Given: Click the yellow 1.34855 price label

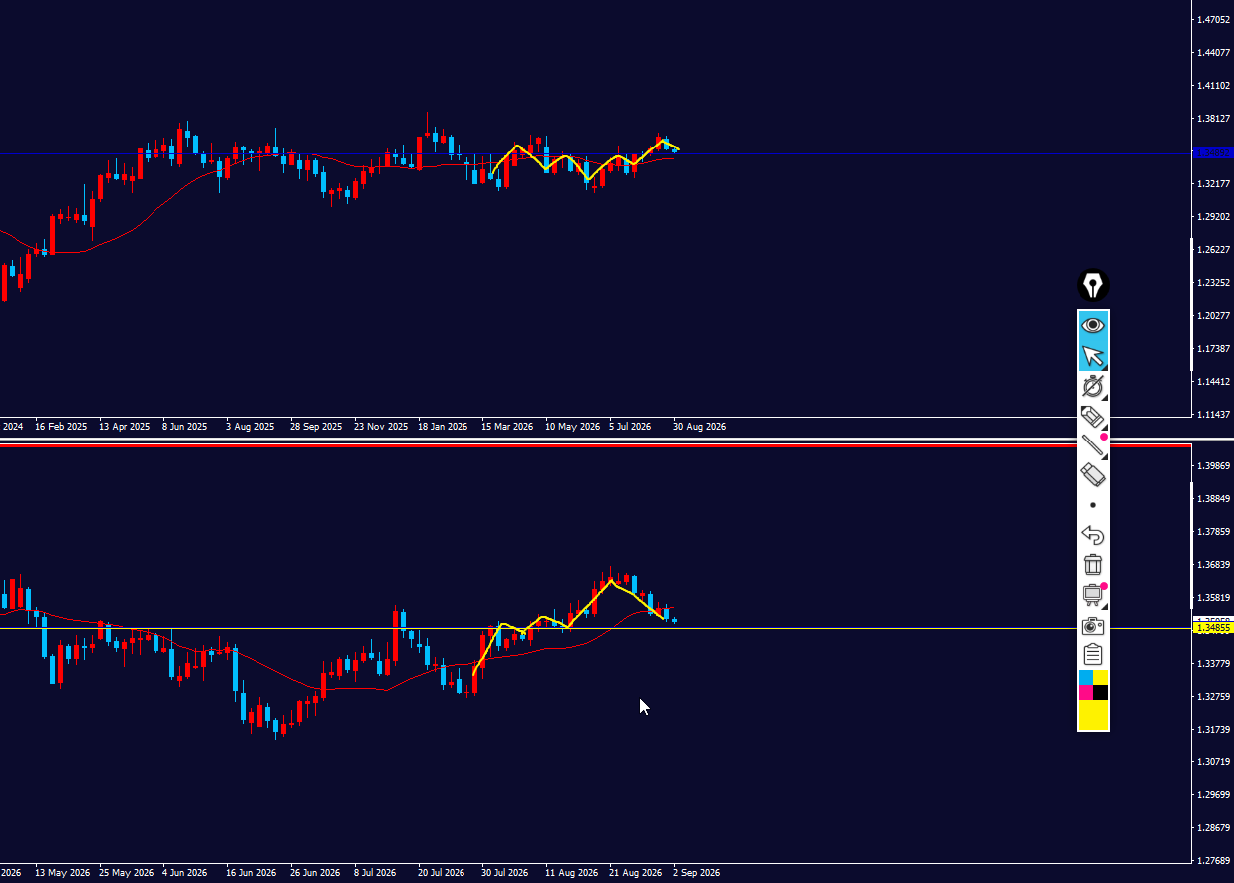Looking at the screenshot, I should 1214,628.
